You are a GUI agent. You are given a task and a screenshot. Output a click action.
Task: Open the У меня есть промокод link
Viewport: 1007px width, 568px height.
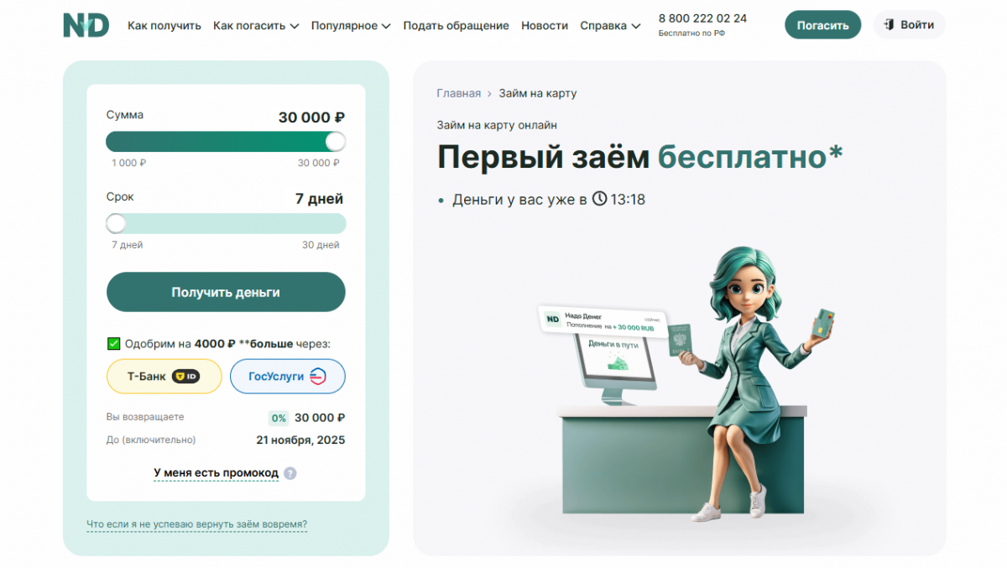click(x=216, y=473)
